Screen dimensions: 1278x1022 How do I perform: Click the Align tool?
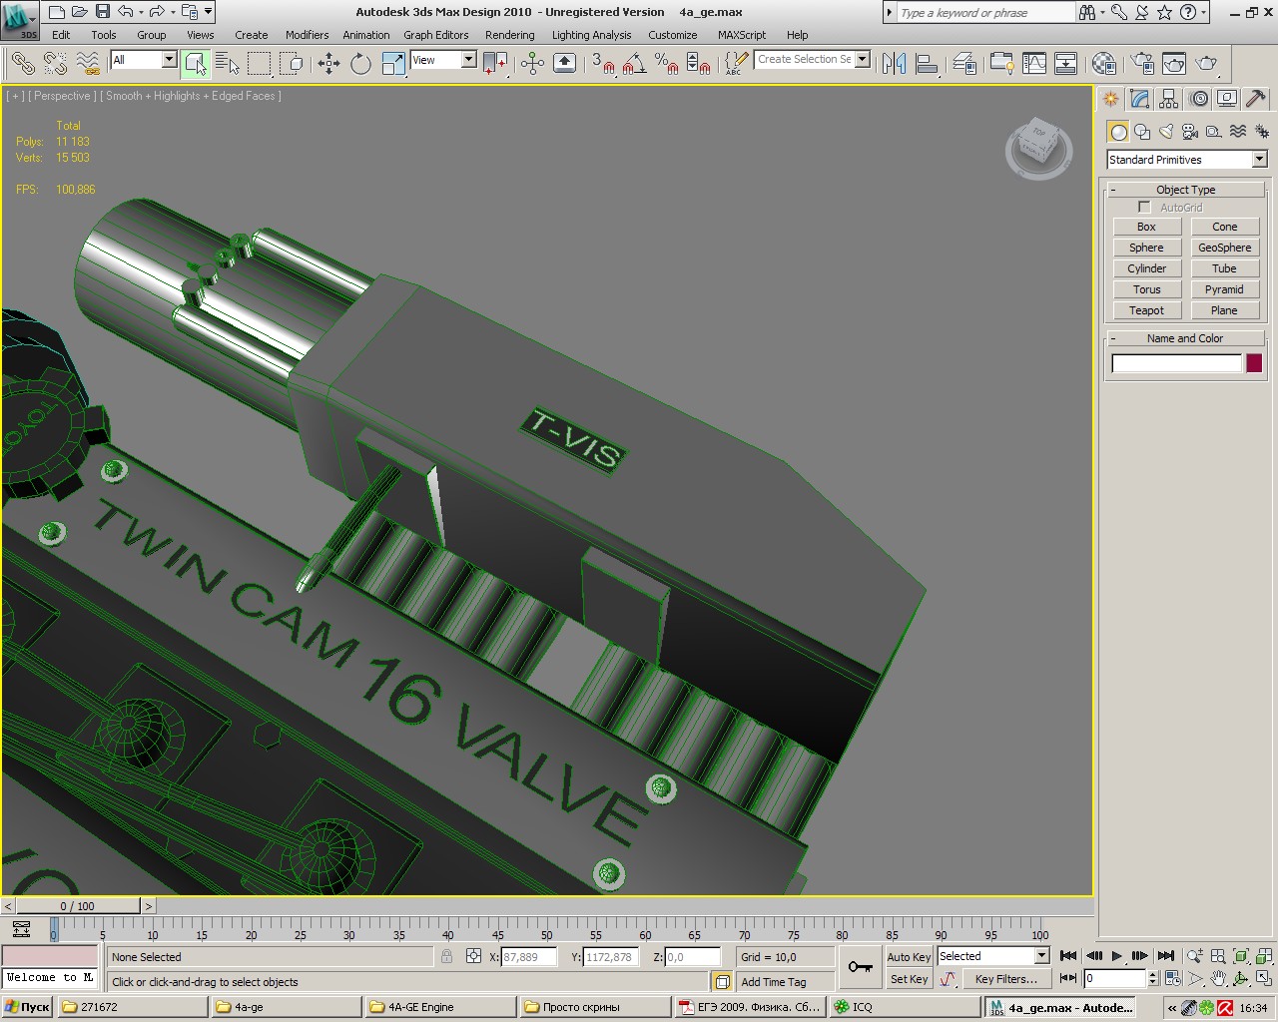(927, 64)
